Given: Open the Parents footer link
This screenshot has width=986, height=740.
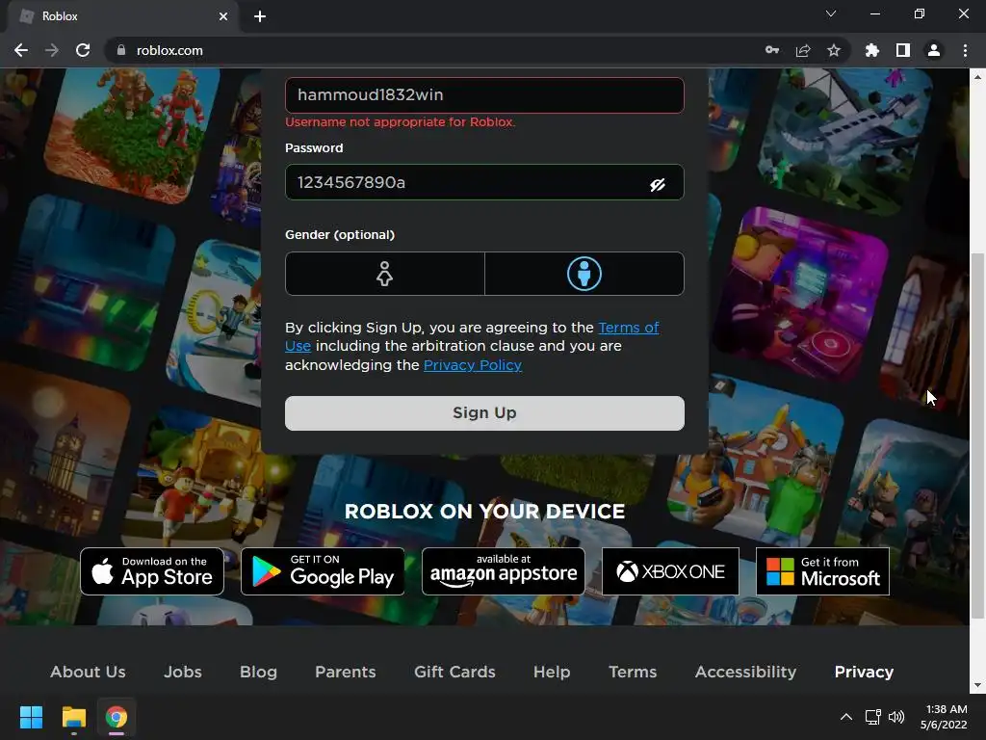Looking at the screenshot, I should coord(346,672).
